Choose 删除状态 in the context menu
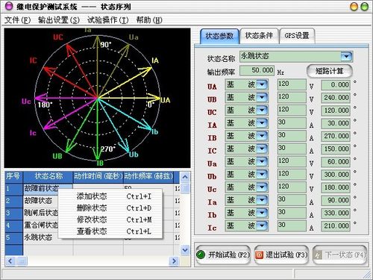 (x=110, y=208)
